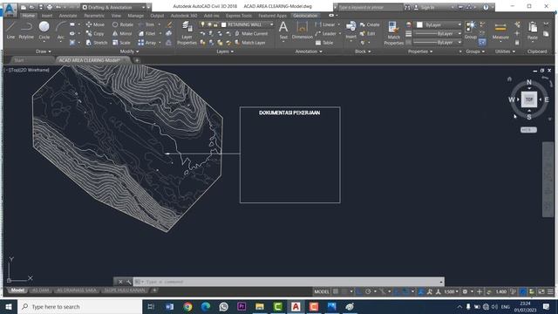Activate the Stretch command
The image size is (558, 314).
click(x=97, y=43)
